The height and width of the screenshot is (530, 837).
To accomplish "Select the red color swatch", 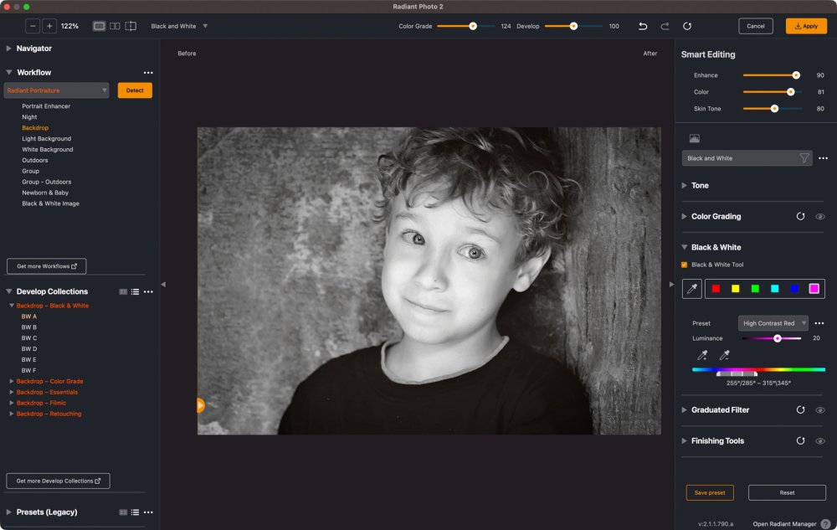I will point(716,289).
